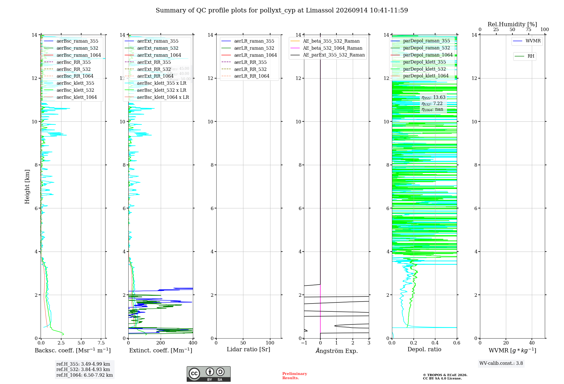
Task: Click the Height [km] axis label
Action: (x=27, y=187)
